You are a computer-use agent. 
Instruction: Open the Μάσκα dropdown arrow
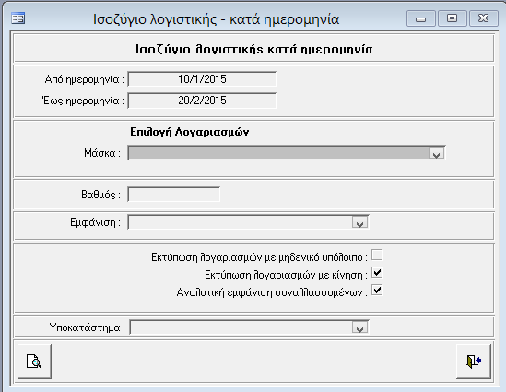click(437, 153)
